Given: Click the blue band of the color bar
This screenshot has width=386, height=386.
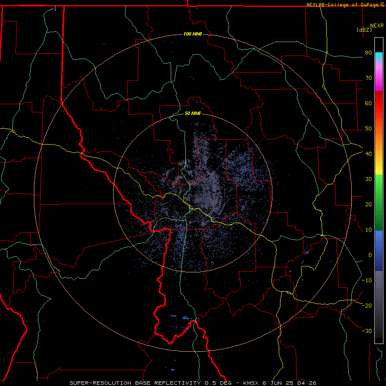Looking at the screenshot, I should (379, 251).
